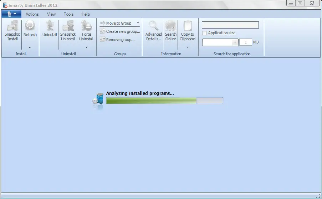322x199 pixels.
Task: Click the Copy to Clipboard icon
Action: pyautogui.click(x=188, y=25)
